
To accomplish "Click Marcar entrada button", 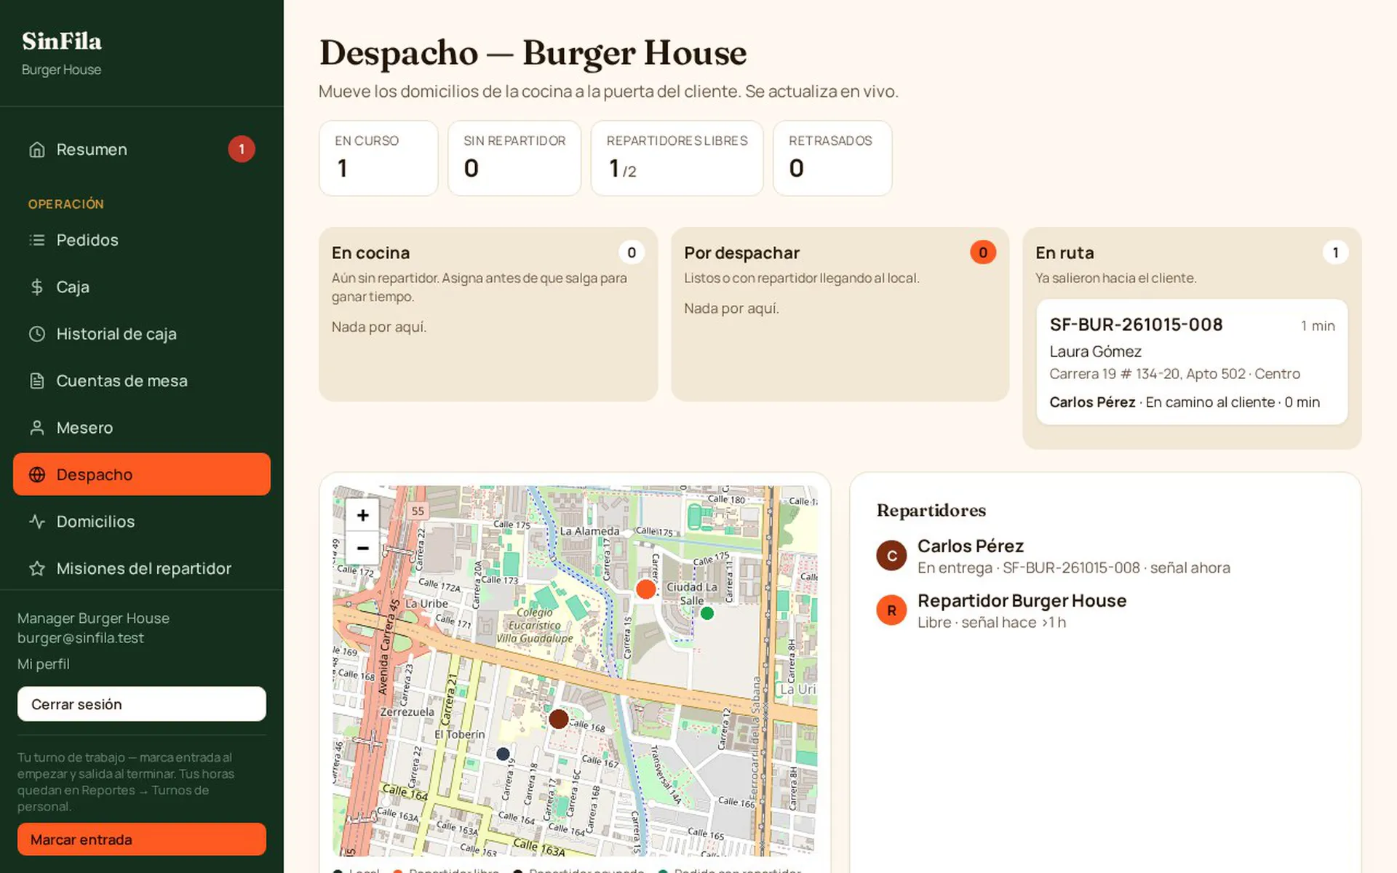I will point(142,840).
